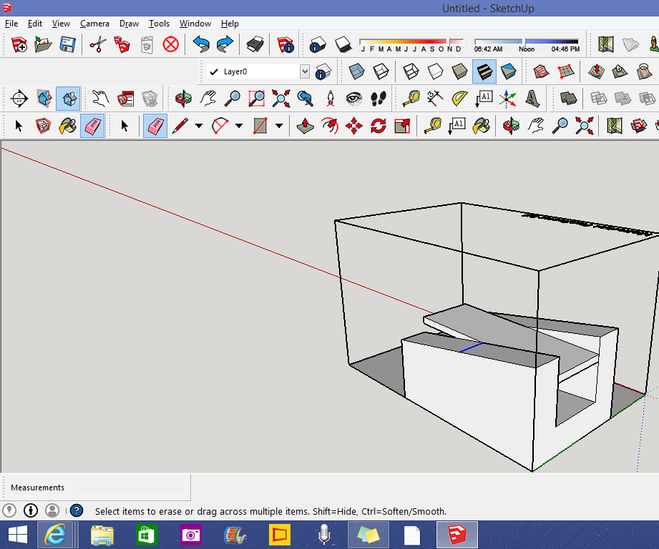The image size is (659, 549).
Task: Select the Push/Pull tool
Action: coord(306,127)
